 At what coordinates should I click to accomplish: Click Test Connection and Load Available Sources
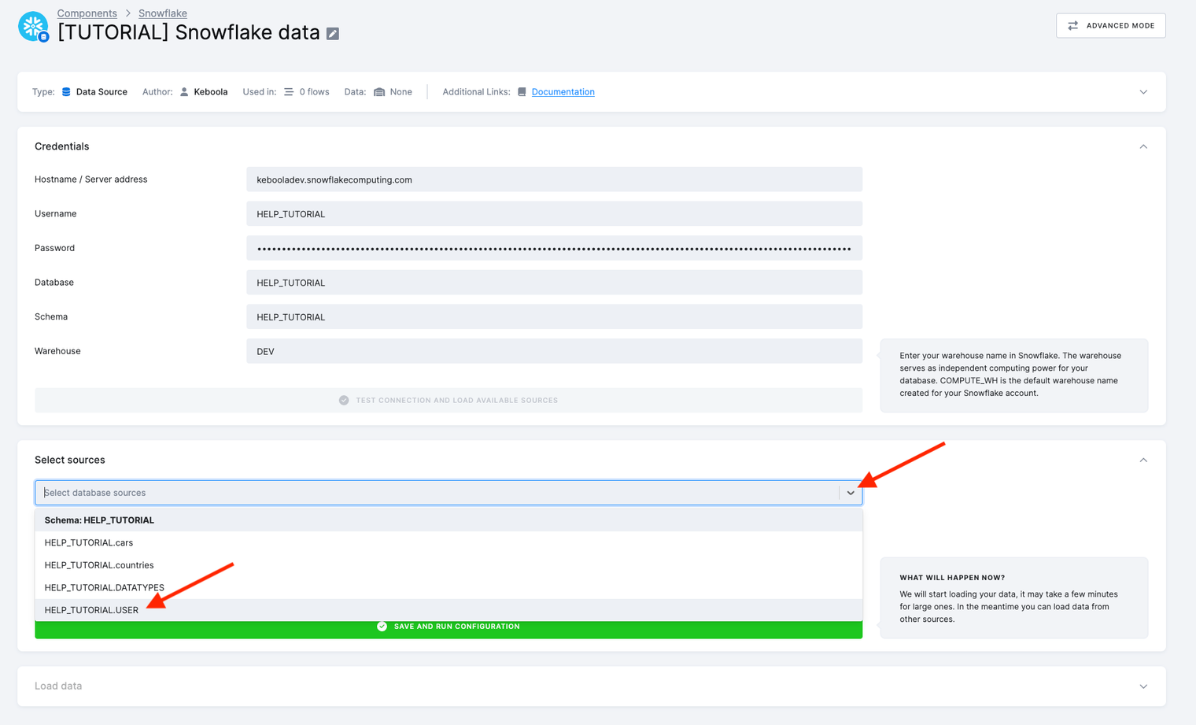tap(448, 400)
